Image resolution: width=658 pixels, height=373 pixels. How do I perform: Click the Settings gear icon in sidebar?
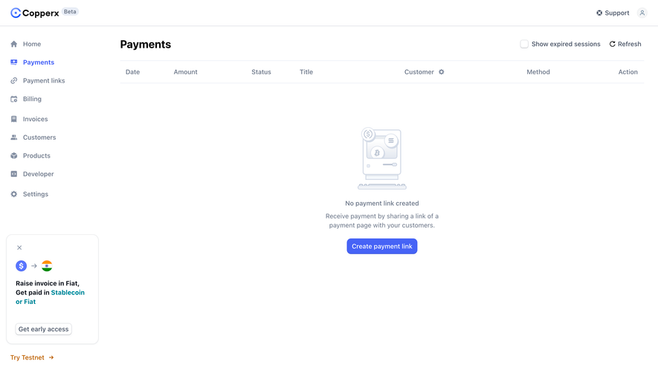pyautogui.click(x=14, y=194)
